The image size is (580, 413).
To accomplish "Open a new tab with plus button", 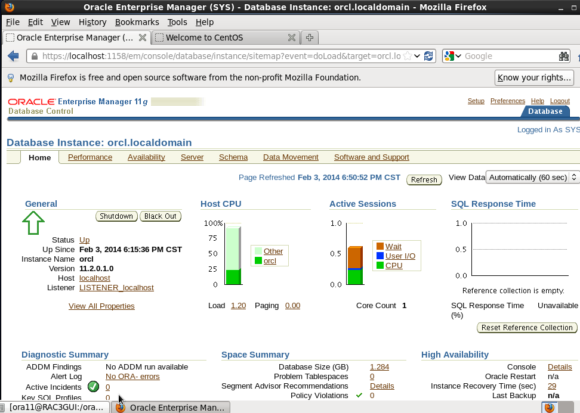I will (310, 38).
